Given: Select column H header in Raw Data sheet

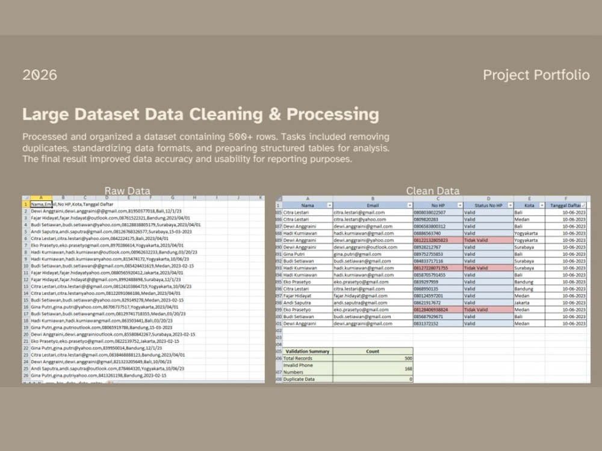Looking at the screenshot, I should coord(194,198).
